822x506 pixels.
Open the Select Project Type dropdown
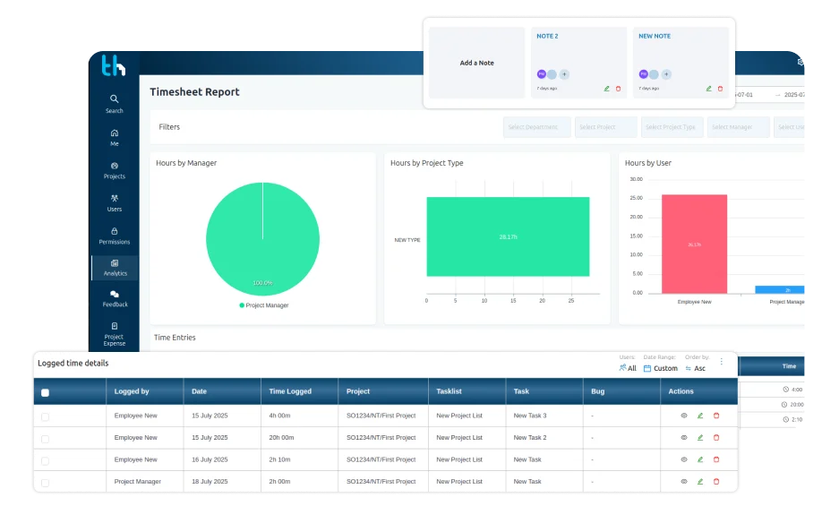tap(672, 127)
